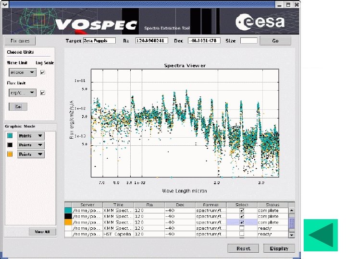Click the ESA logo in the banner
Viewport: 346px width, 259px height.
260,22
